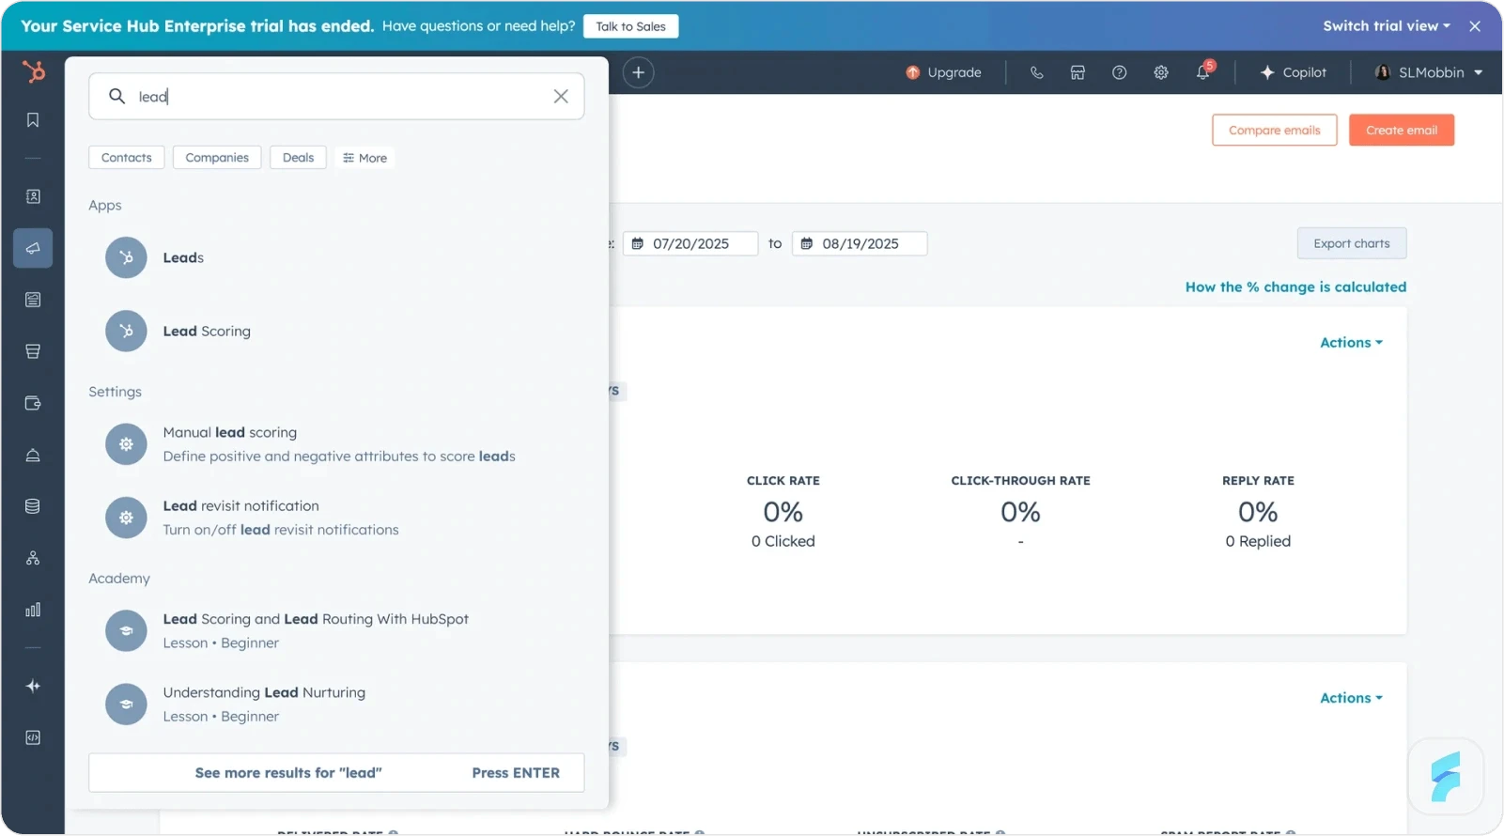The width and height of the screenshot is (1504, 836).
Task: Open the Reporting bar chart sidebar icon
Action: 33,610
